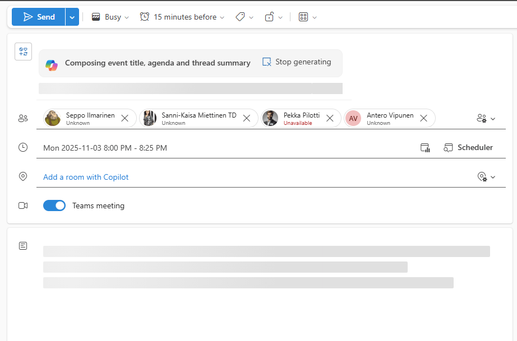Open attendee response options dropdown
Screen dimensions: 517x341
[486, 119]
